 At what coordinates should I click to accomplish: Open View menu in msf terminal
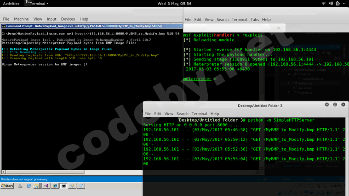pos(209,20)
